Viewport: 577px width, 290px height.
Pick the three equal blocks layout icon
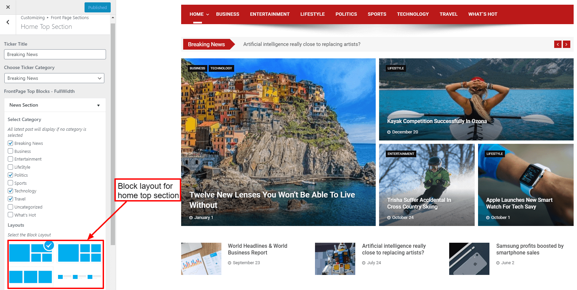click(x=31, y=277)
